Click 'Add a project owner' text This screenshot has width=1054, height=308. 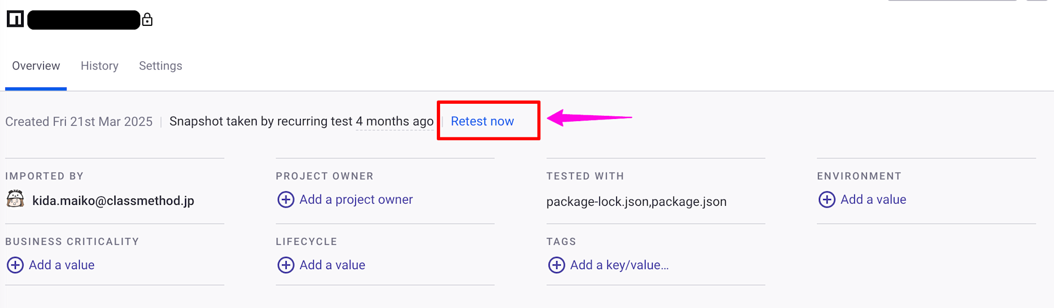coord(356,200)
